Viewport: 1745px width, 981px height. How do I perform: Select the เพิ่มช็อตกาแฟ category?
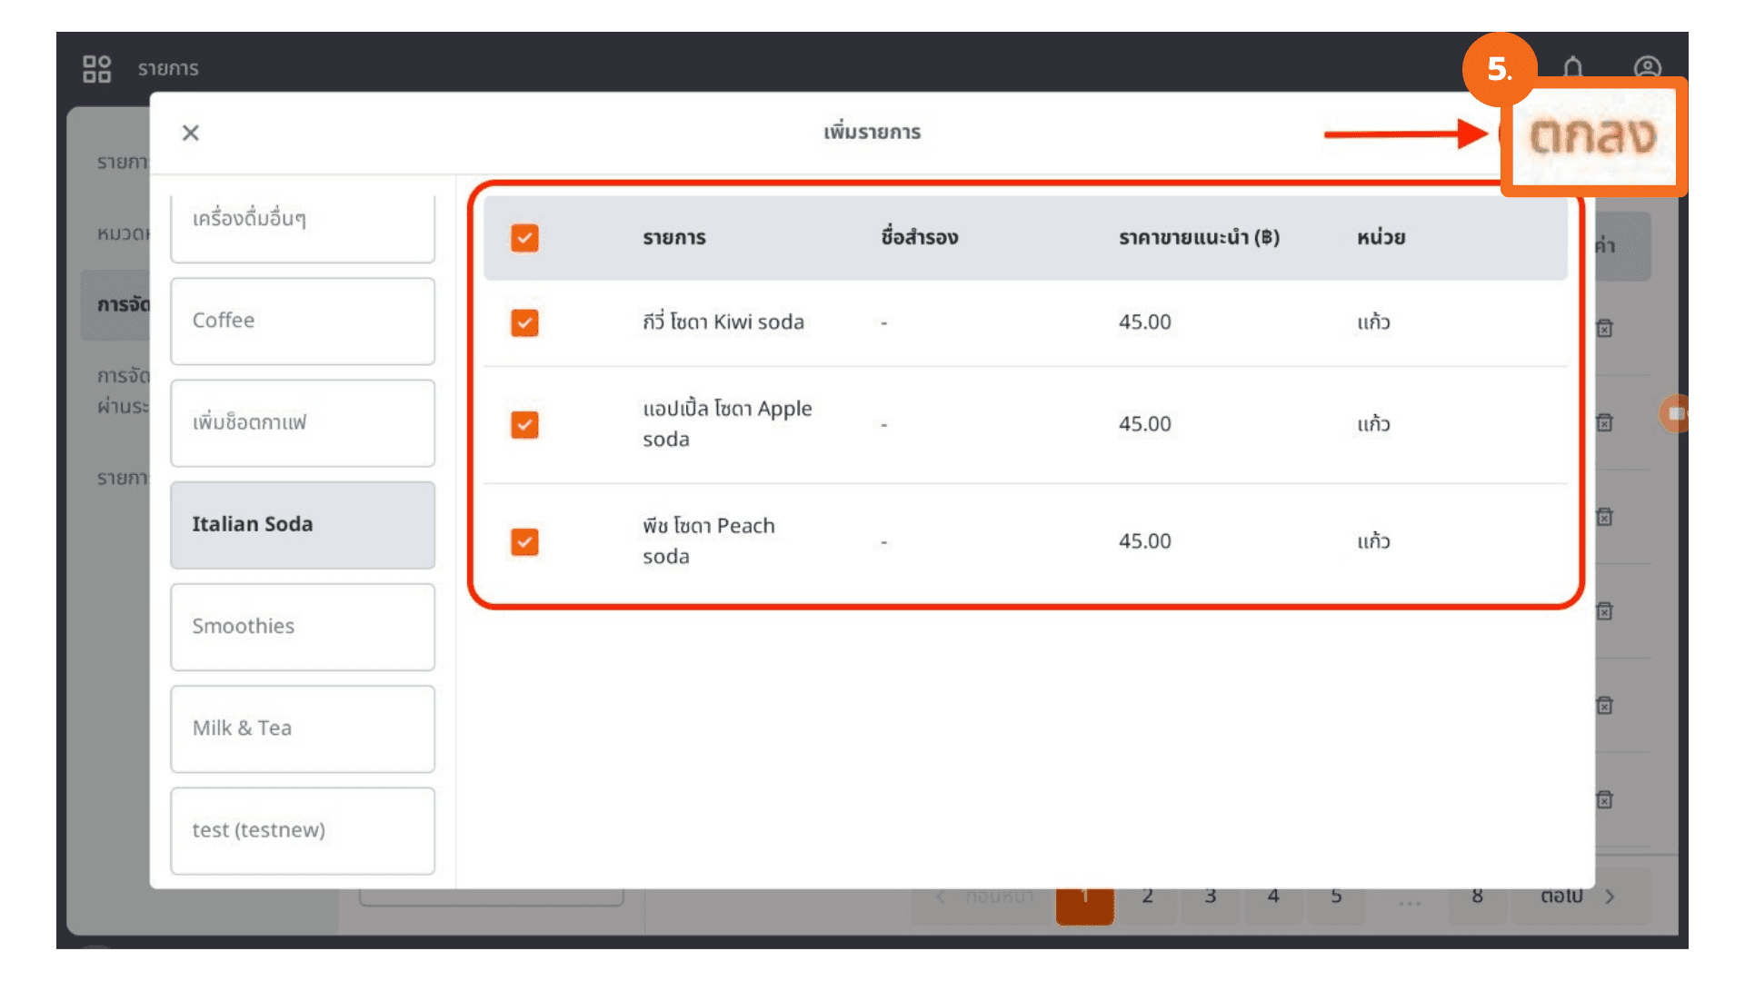tap(303, 423)
